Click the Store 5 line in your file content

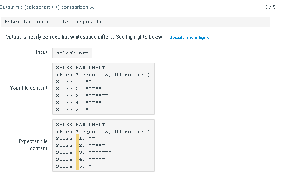click(x=72, y=110)
